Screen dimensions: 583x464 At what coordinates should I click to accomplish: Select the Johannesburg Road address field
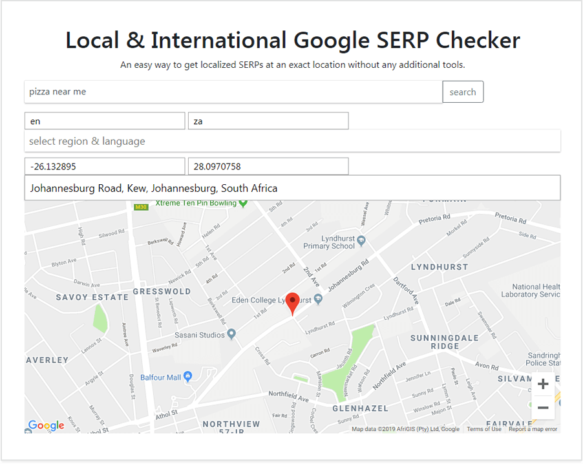[x=292, y=187]
